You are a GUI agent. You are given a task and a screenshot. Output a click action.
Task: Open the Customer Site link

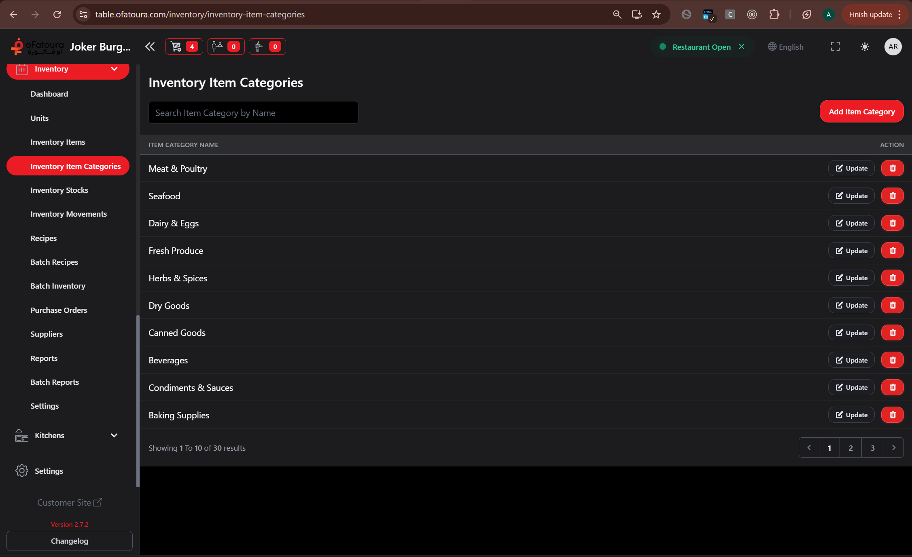tap(69, 502)
